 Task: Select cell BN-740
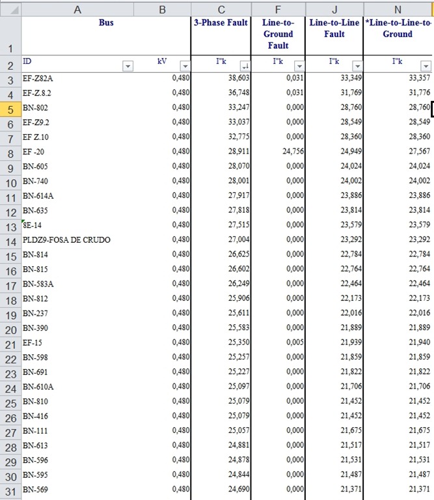click(77, 181)
